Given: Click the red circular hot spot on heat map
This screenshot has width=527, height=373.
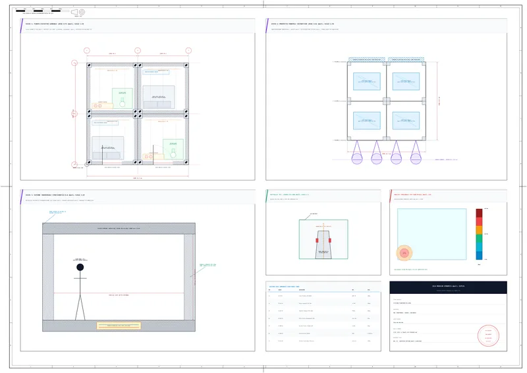Looking at the screenshot, I should tap(404, 253).
